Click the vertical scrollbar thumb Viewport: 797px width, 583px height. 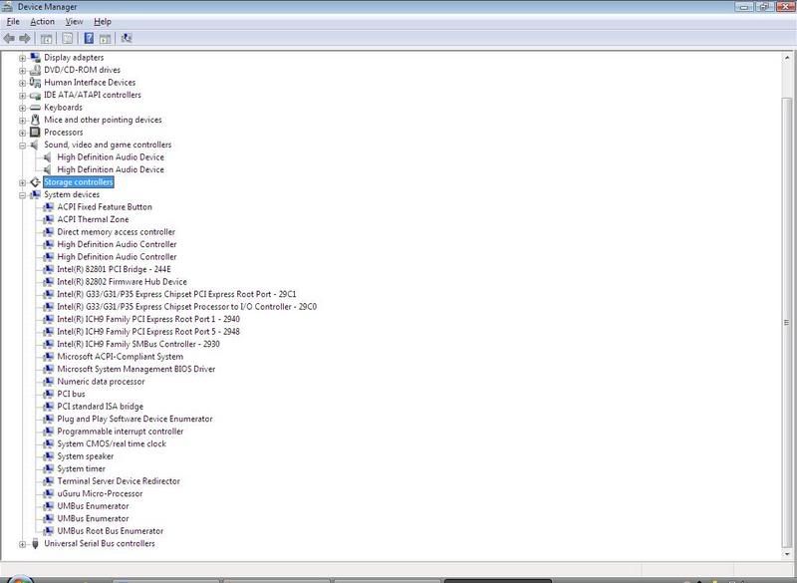pyautogui.click(x=787, y=322)
